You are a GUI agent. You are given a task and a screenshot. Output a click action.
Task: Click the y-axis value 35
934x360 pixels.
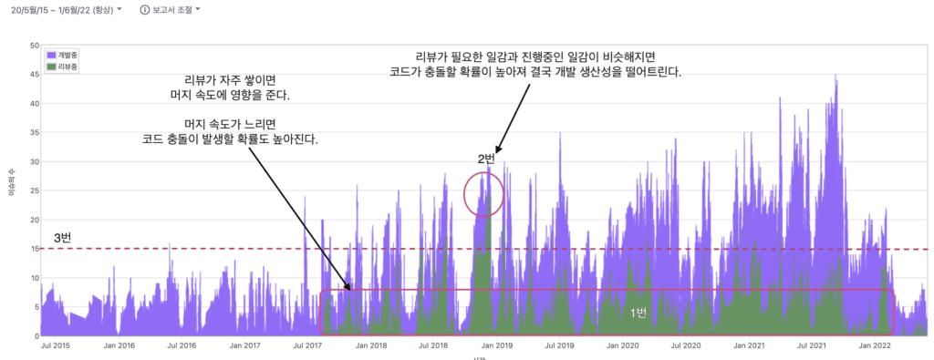click(35, 133)
